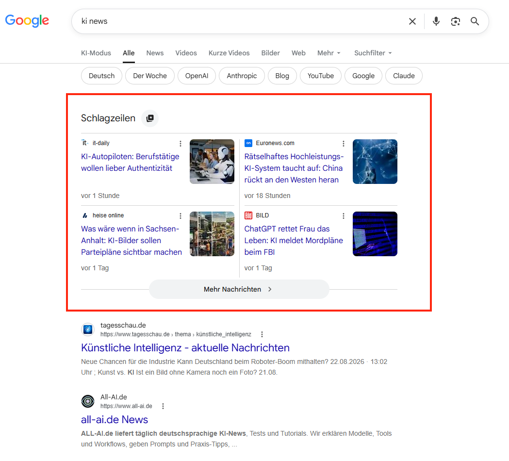Open Künstliche Intelligenz - aktuelle Nachrichten result
The width and height of the screenshot is (509, 461).
(x=185, y=348)
